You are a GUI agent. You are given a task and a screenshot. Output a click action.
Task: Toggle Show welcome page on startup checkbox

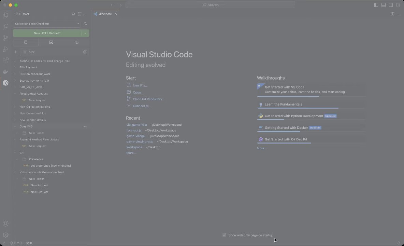pos(224,235)
